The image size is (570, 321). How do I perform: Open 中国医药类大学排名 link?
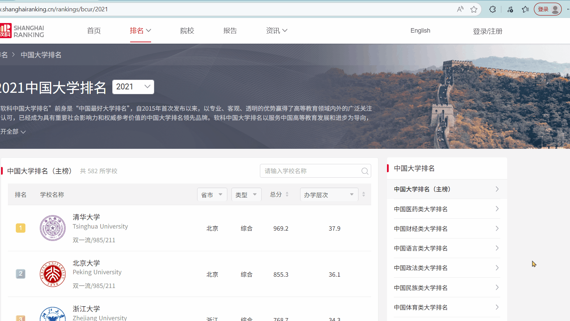pyautogui.click(x=421, y=209)
